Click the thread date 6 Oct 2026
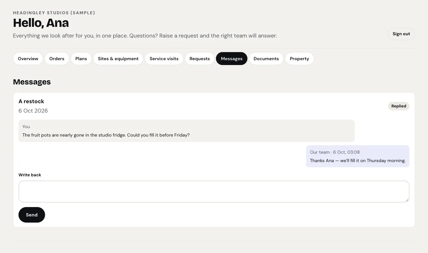Image resolution: width=428 pixels, height=253 pixels. [x=33, y=111]
